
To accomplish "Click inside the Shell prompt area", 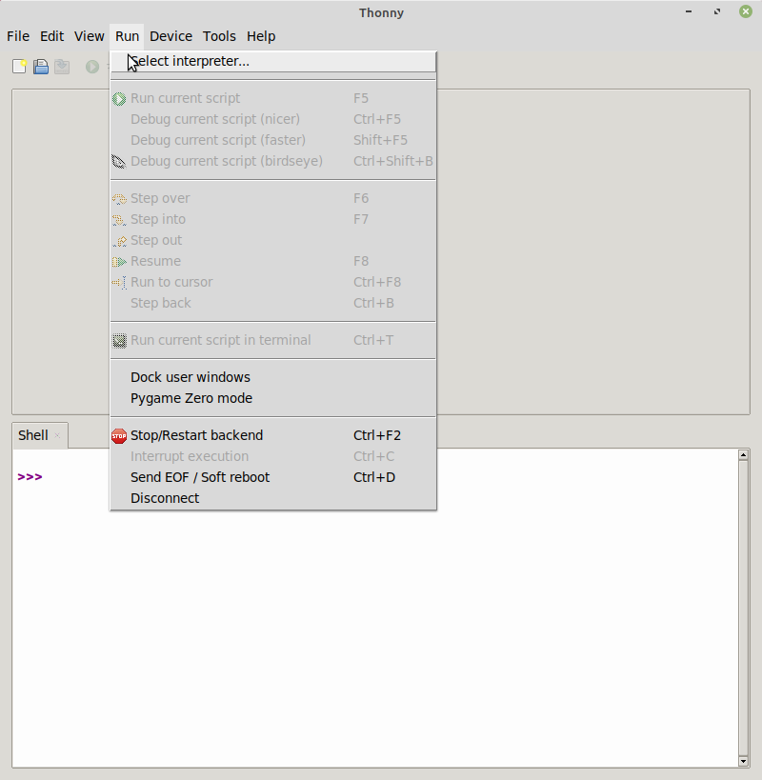I will (375, 607).
